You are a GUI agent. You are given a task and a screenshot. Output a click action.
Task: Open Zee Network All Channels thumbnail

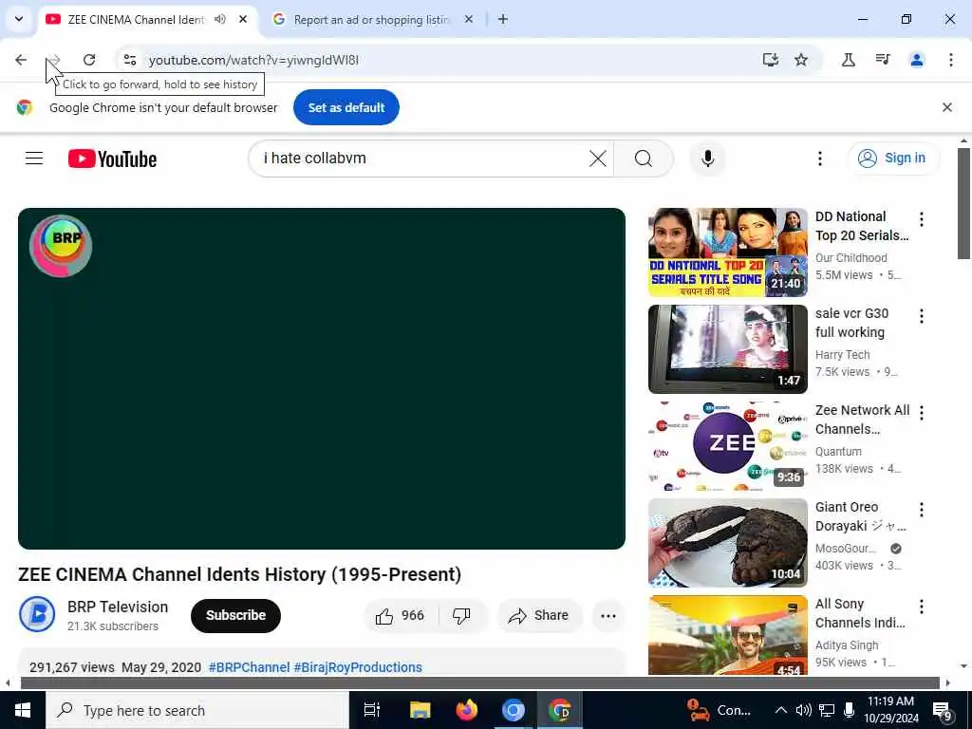click(727, 446)
